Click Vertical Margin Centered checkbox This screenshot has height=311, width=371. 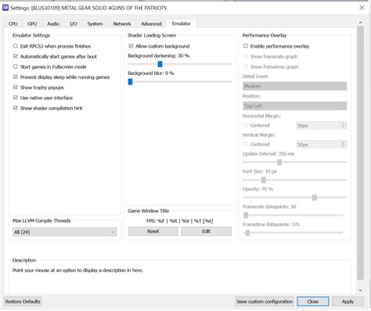[x=246, y=144]
